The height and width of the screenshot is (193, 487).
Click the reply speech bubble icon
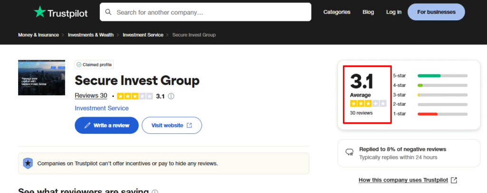pyautogui.click(x=350, y=152)
